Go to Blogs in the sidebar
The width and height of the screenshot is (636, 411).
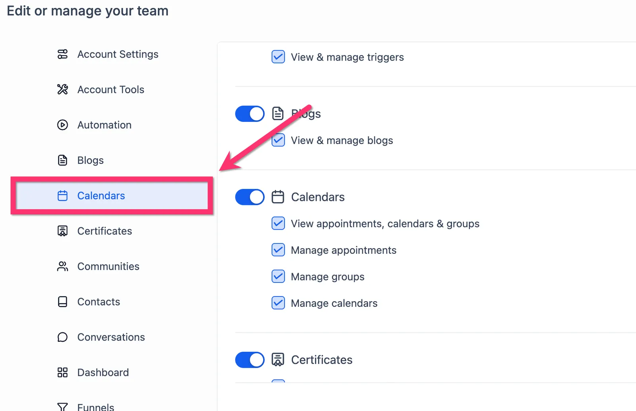pyautogui.click(x=91, y=160)
